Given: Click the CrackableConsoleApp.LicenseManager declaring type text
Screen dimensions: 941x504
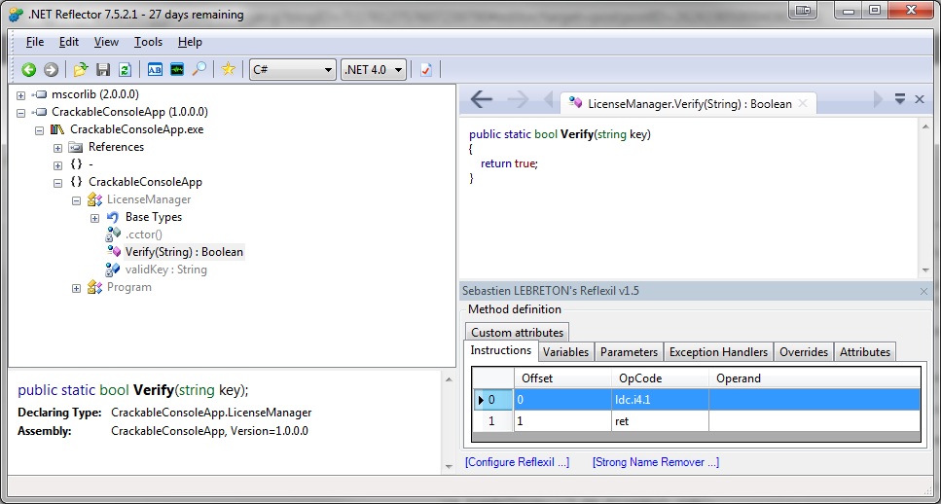Looking at the screenshot, I should tap(211, 413).
